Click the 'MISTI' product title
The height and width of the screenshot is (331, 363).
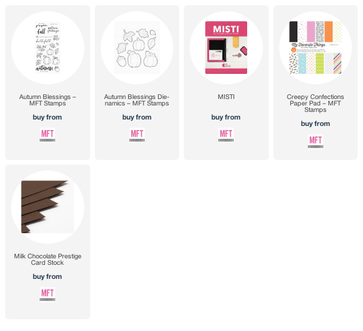click(226, 97)
